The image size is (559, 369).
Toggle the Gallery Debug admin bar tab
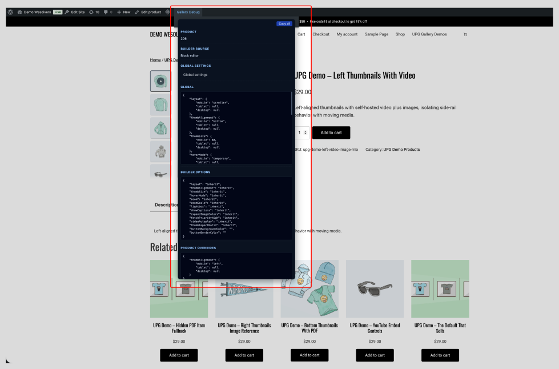pyautogui.click(x=188, y=12)
